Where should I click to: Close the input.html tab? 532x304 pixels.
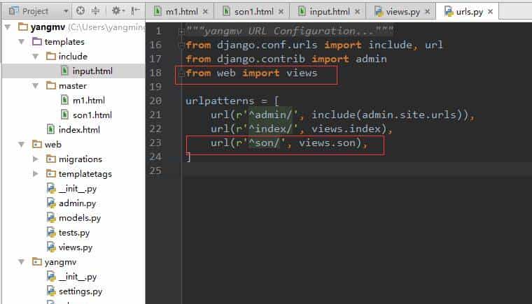click(357, 12)
